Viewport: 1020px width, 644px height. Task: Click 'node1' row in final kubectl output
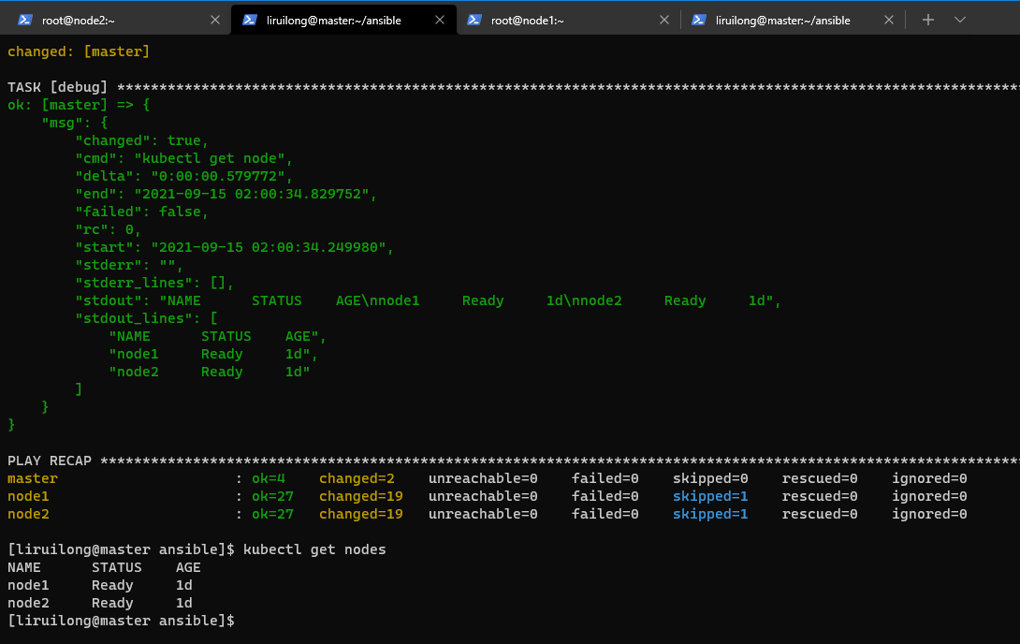[x=100, y=585]
